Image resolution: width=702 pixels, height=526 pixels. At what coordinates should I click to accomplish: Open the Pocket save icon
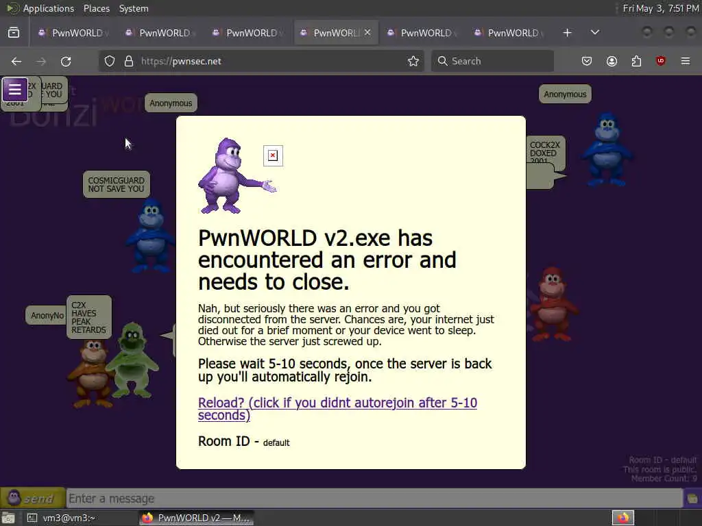click(587, 61)
